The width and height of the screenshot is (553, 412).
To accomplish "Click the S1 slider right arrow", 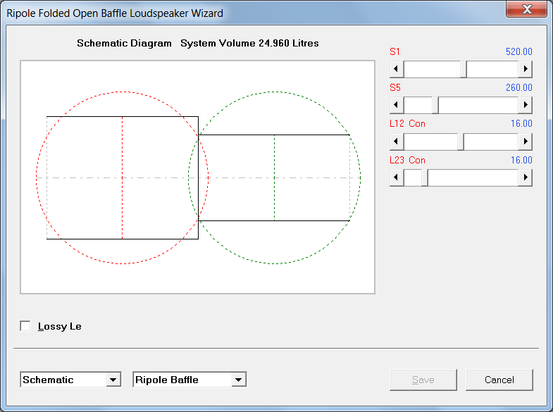I will 525,69.
